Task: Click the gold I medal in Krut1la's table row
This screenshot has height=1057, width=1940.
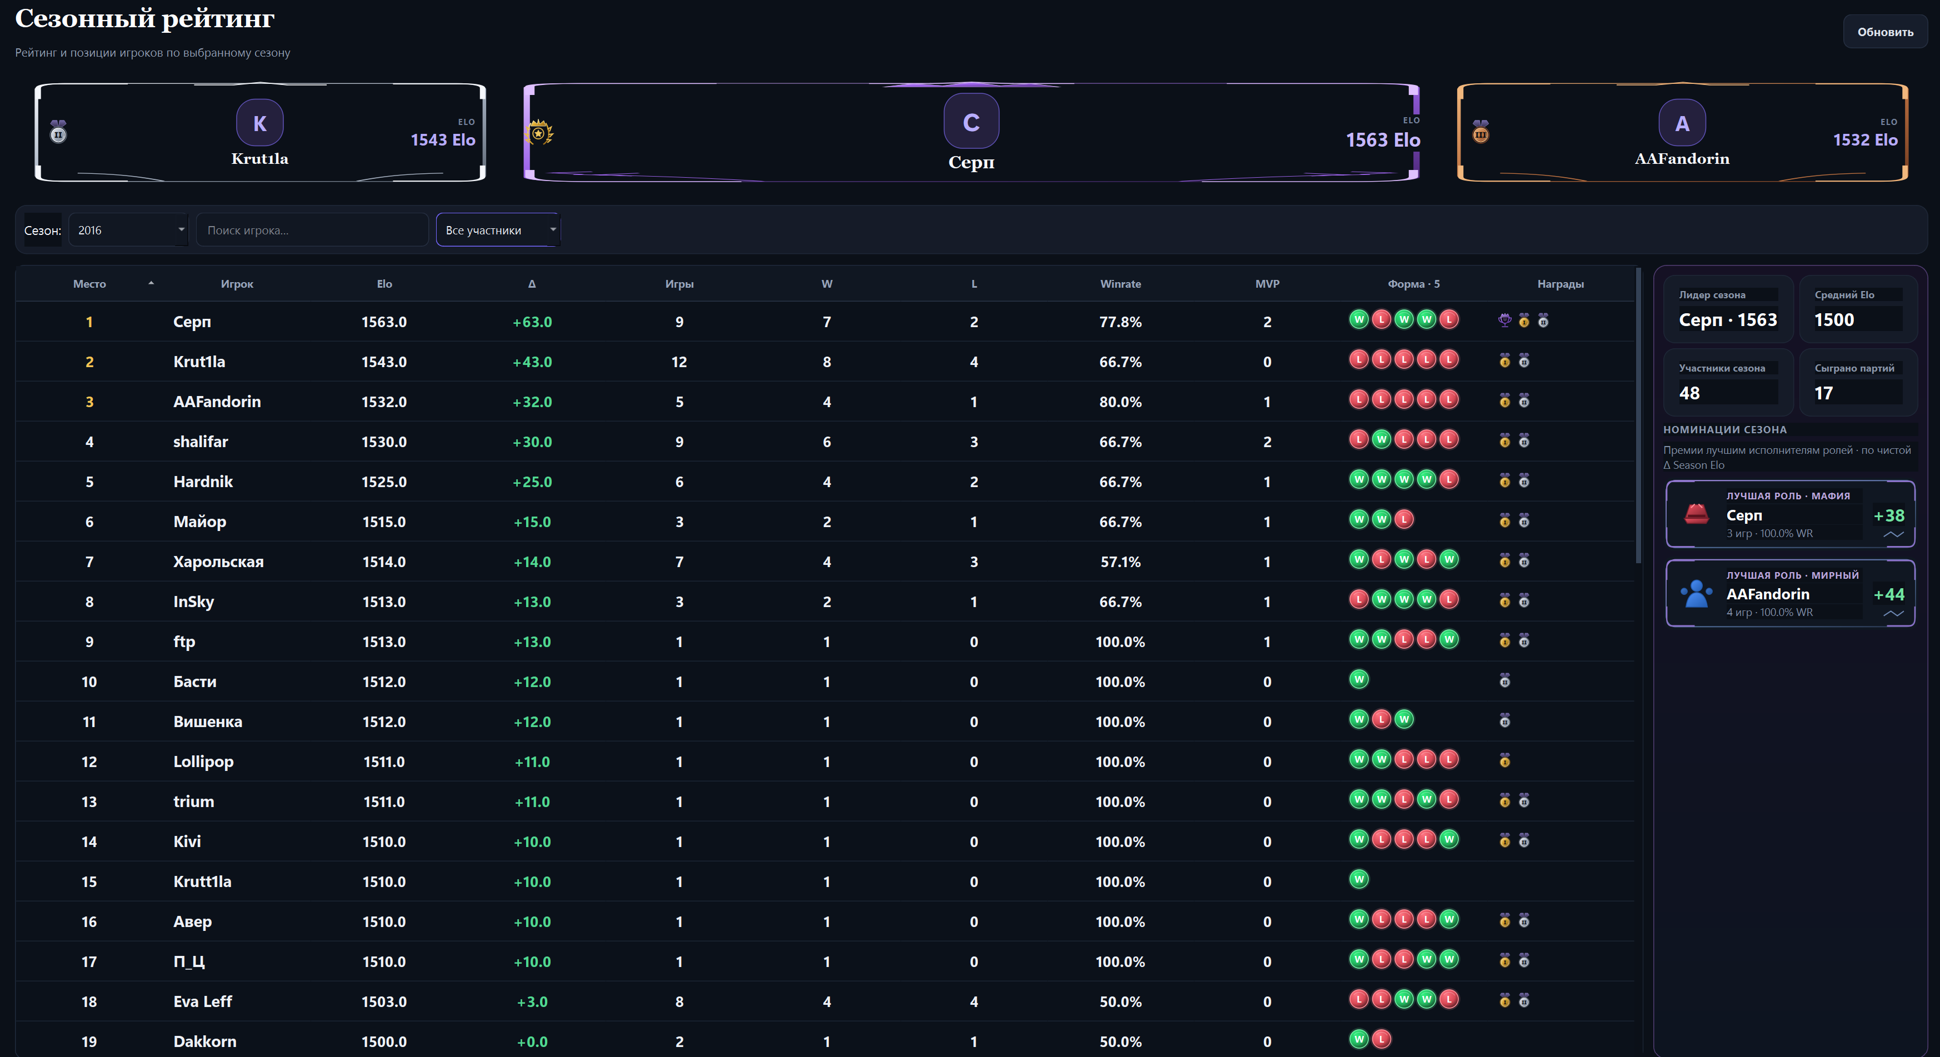Action: (x=1504, y=360)
